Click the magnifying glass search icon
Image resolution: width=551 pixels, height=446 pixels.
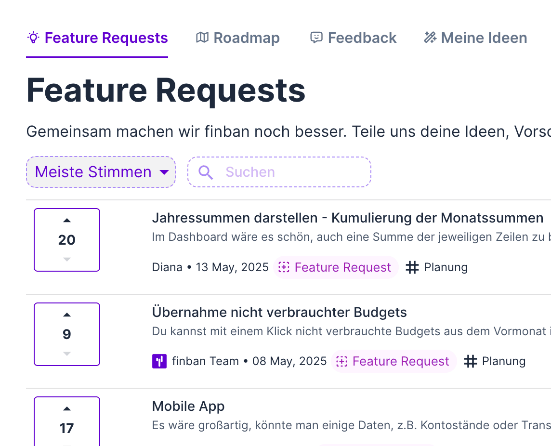pos(206,172)
